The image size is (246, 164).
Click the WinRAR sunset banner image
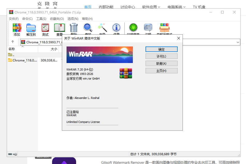(100, 55)
